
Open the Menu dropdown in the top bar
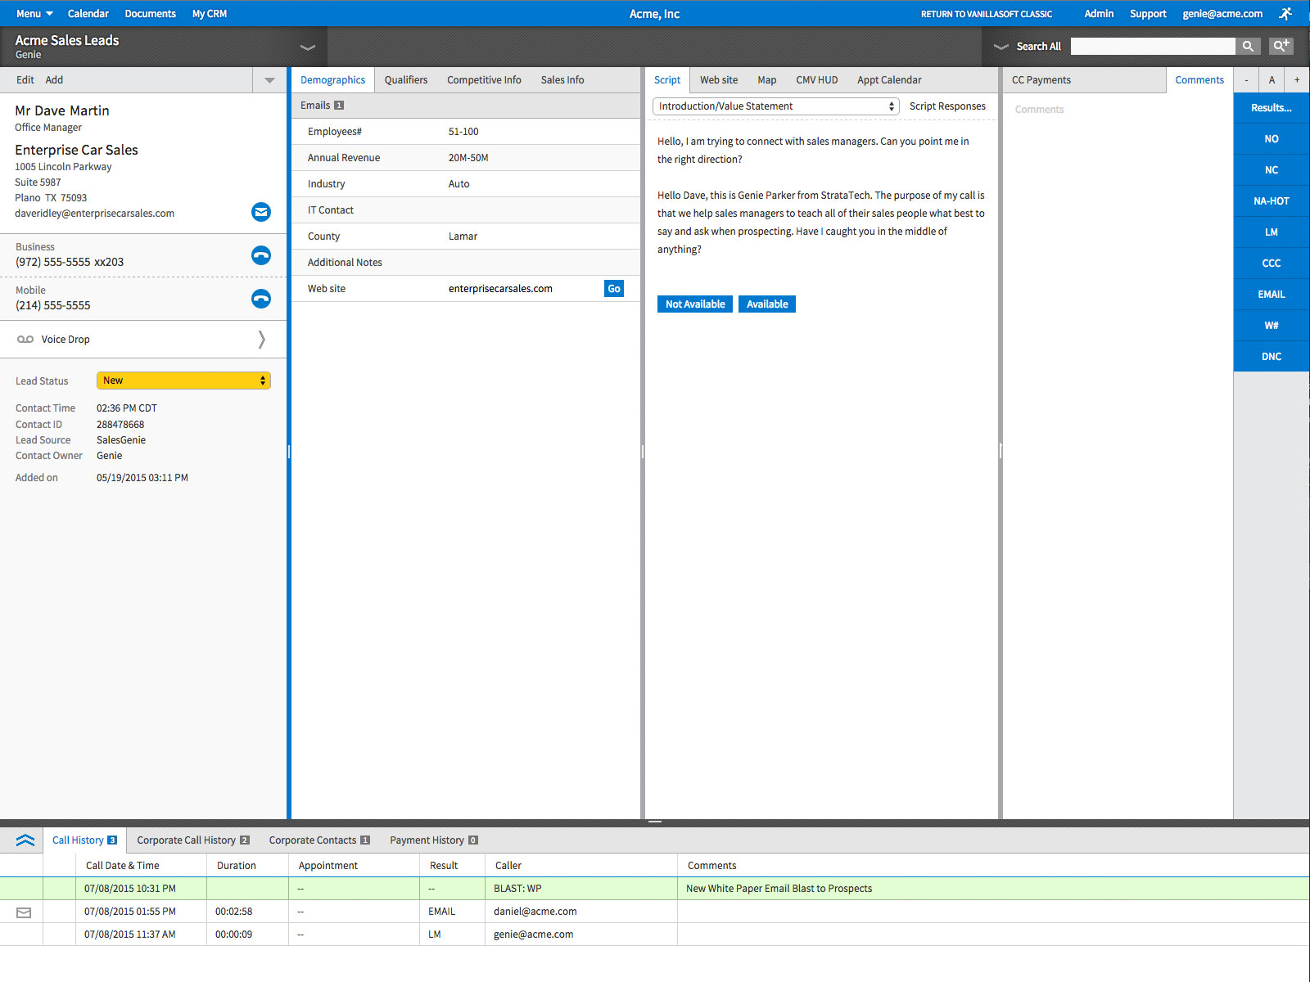click(x=32, y=13)
